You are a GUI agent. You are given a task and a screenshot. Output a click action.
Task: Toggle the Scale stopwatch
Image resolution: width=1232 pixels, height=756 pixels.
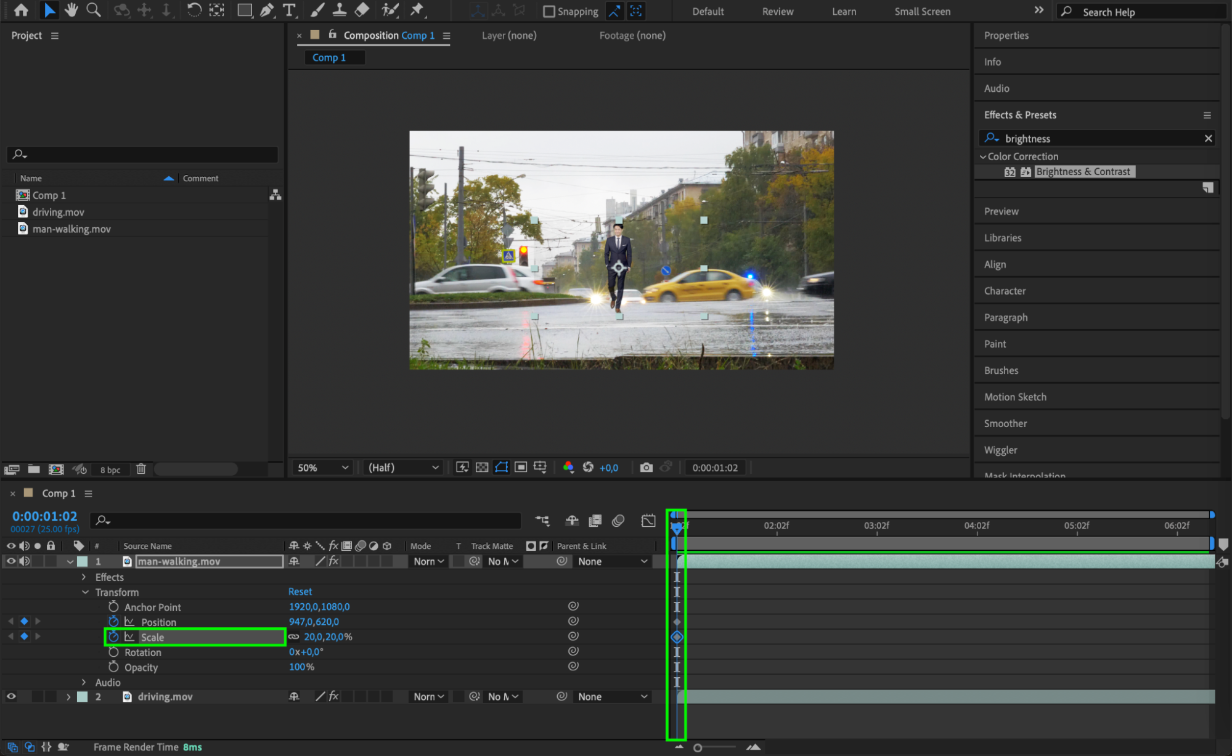pos(113,637)
